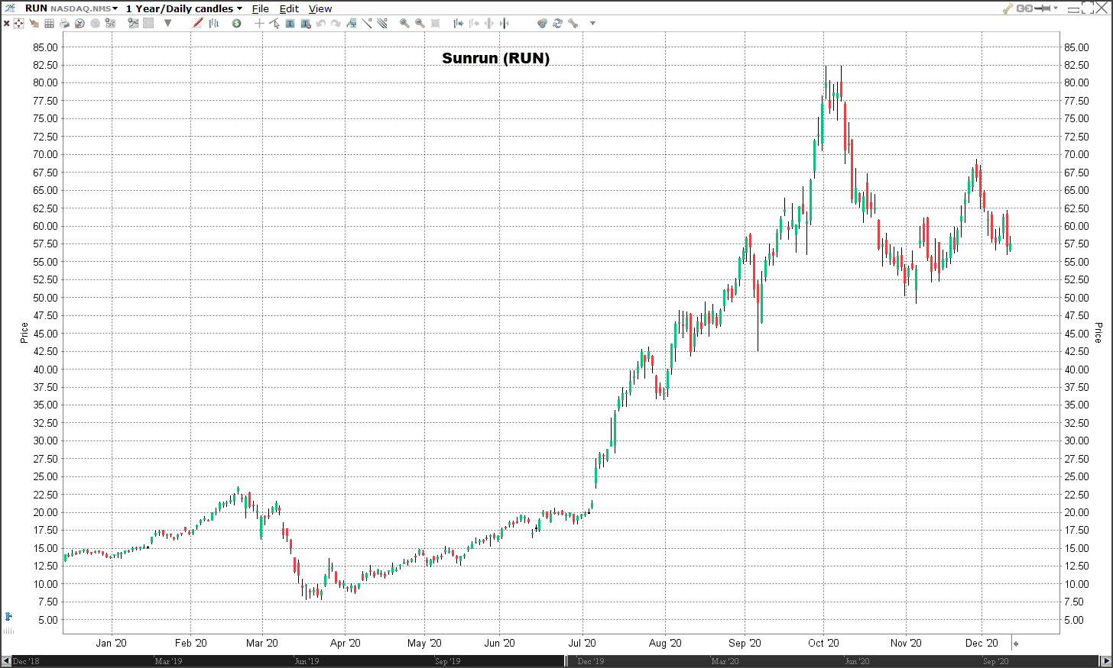Click the undo arrow icon
1113x668 pixels.
(320, 24)
